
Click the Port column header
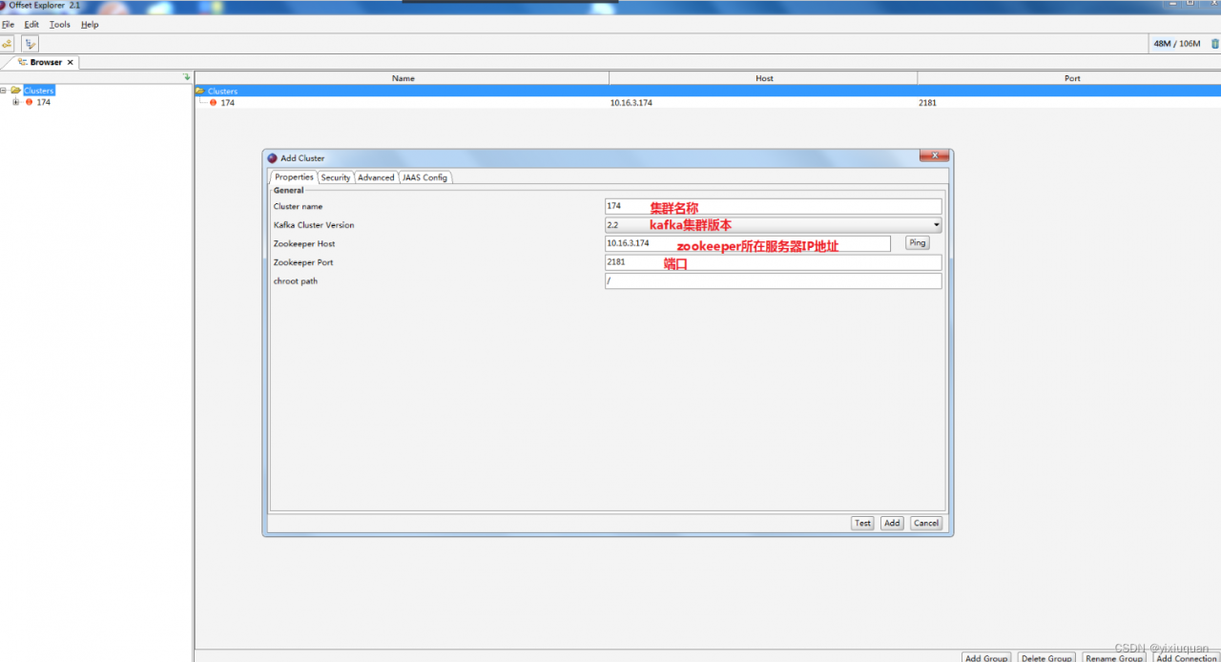point(1071,78)
